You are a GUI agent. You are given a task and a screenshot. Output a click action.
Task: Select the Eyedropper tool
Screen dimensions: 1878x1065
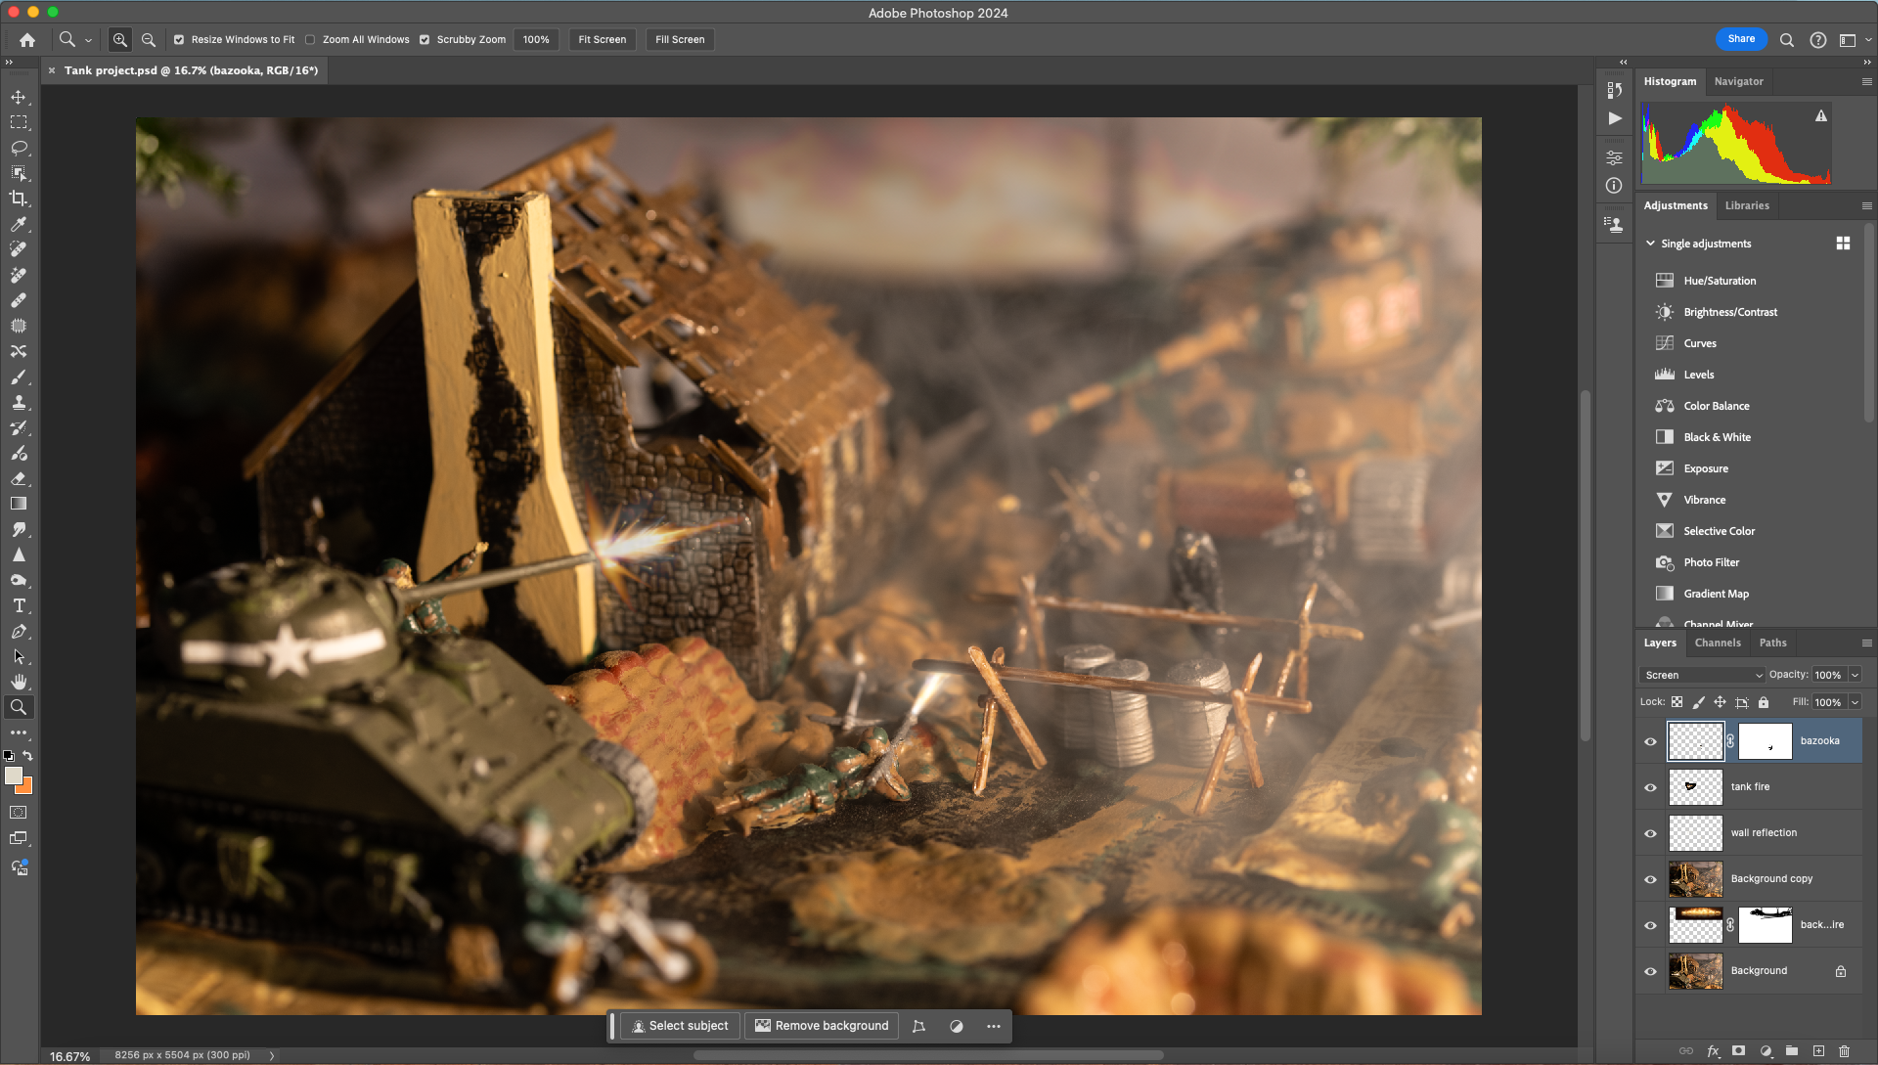tap(19, 224)
